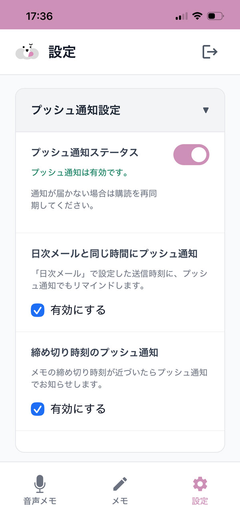Tap the 有効にする label for daily mail
Screen dimensions: 240x519
pyautogui.click(x=78, y=310)
